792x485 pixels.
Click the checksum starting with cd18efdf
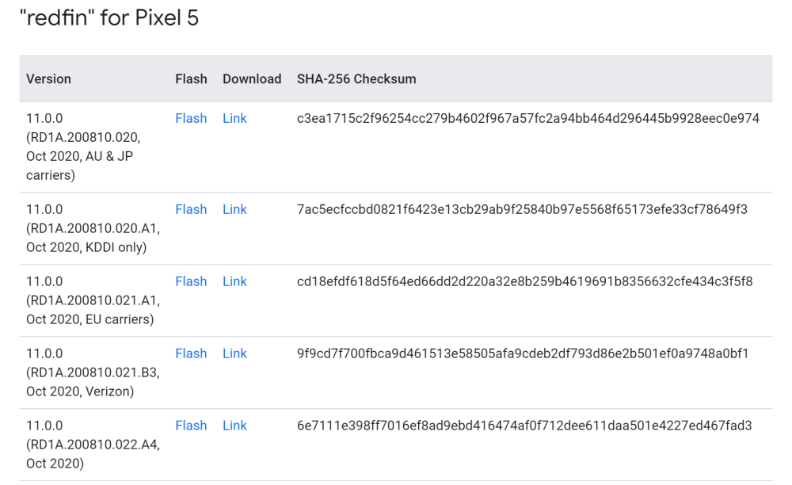tap(524, 281)
